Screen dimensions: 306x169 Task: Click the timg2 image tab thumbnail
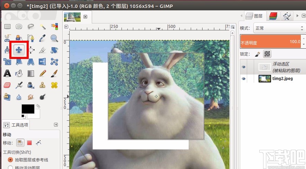pos(72,17)
